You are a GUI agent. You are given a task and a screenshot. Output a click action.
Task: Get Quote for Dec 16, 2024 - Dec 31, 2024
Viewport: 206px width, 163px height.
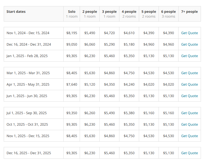189,44
